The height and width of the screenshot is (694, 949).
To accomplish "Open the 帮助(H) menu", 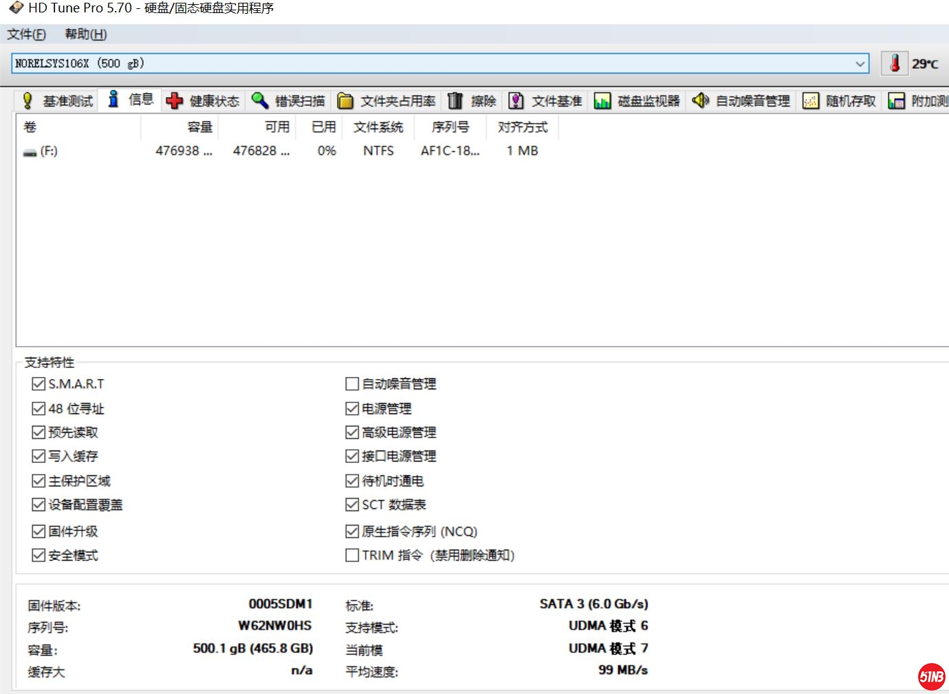I will (x=85, y=34).
